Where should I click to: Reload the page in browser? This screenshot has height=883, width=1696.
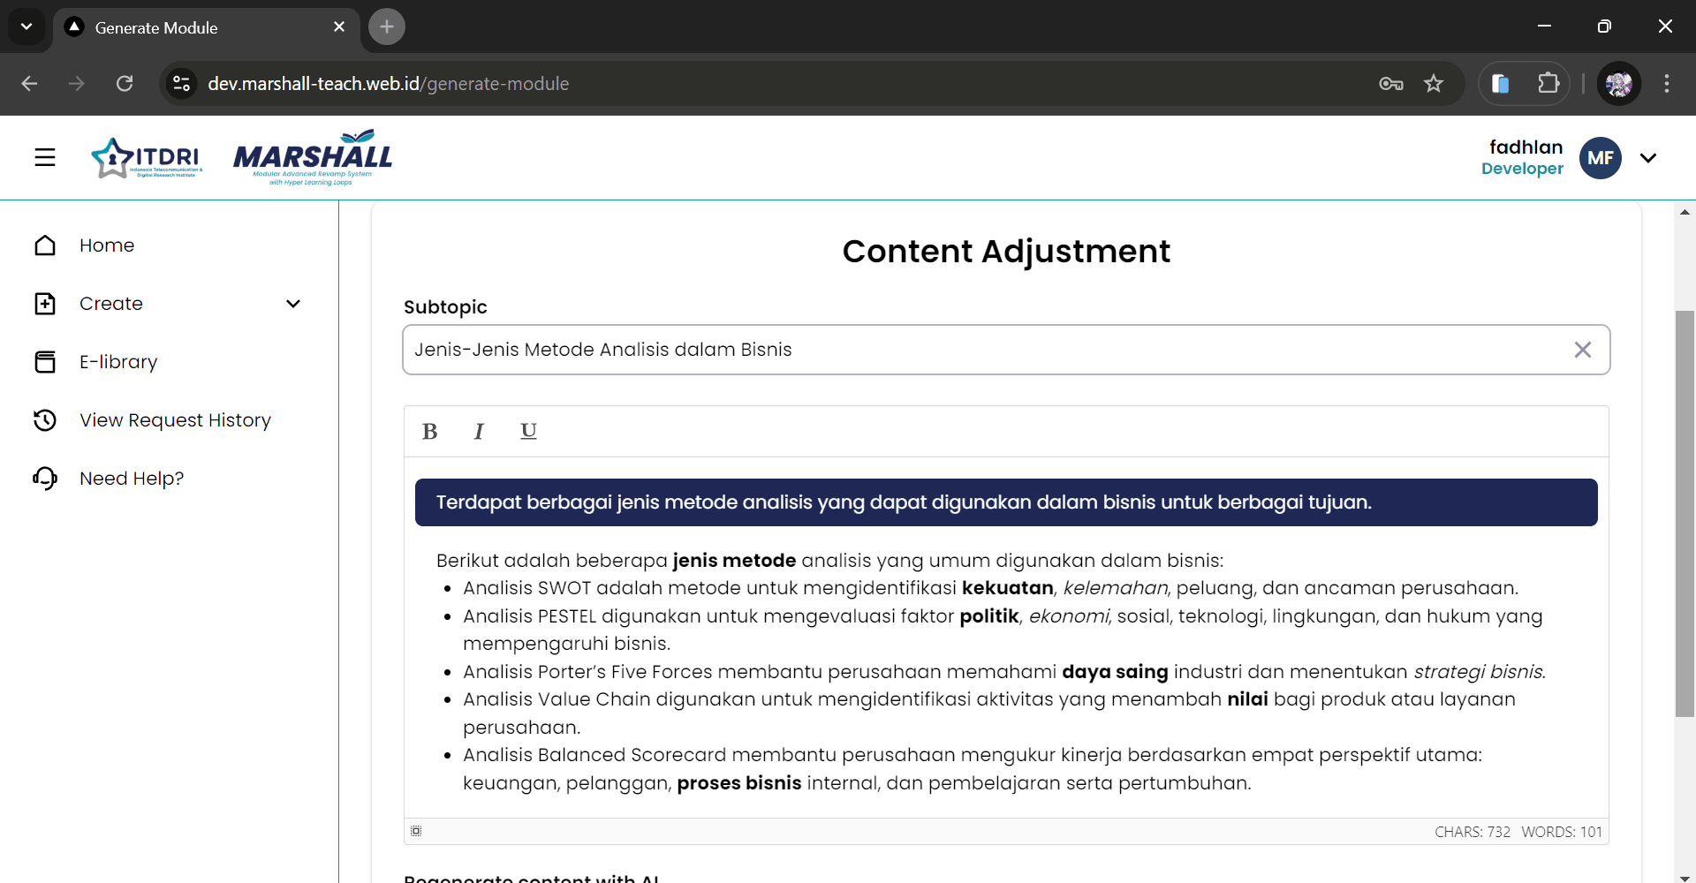tap(125, 84)
